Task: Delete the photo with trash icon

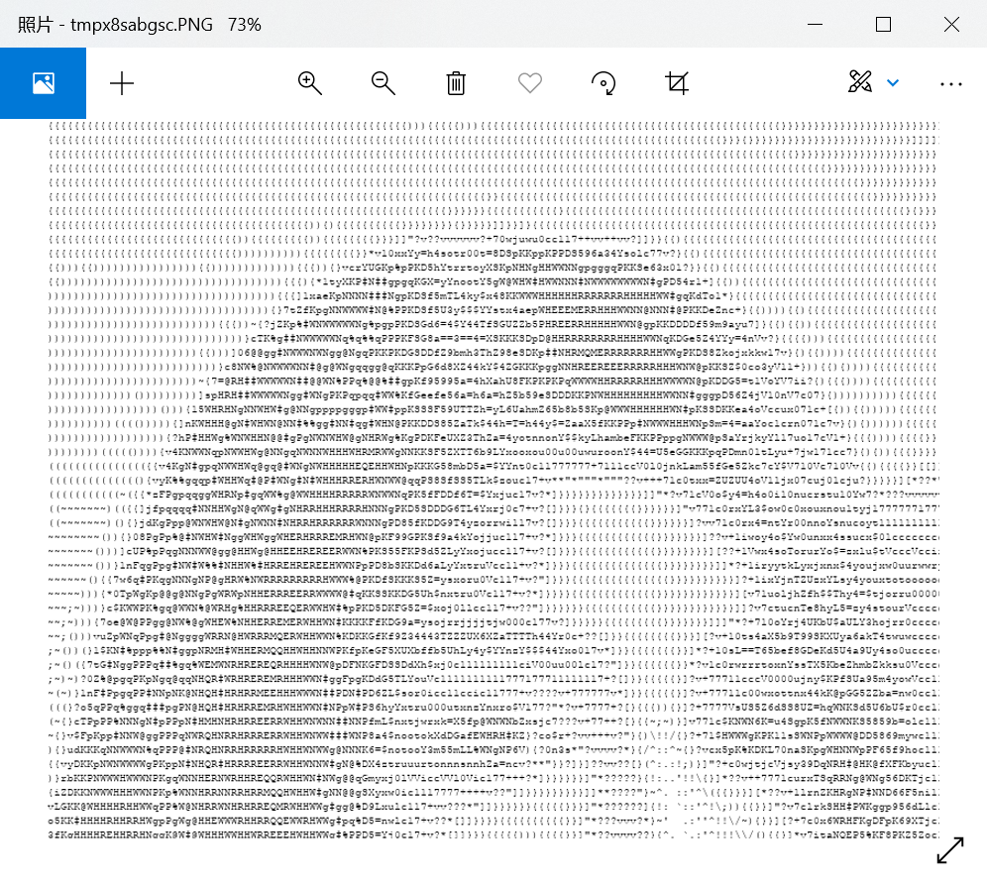Action: click(x=456, y=83)
